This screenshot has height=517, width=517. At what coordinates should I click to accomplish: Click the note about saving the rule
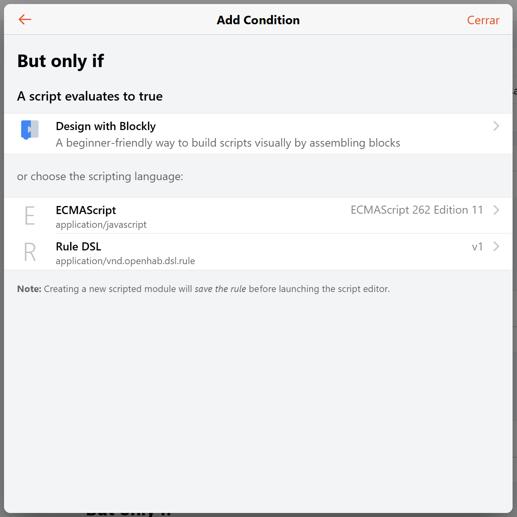[x=203, y=289]
